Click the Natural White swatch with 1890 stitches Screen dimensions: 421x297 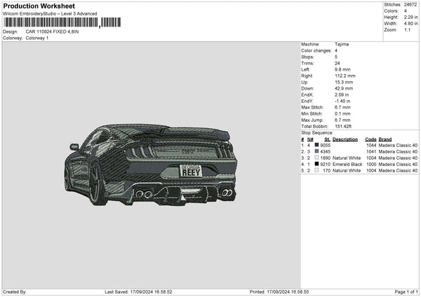(316, 158)
